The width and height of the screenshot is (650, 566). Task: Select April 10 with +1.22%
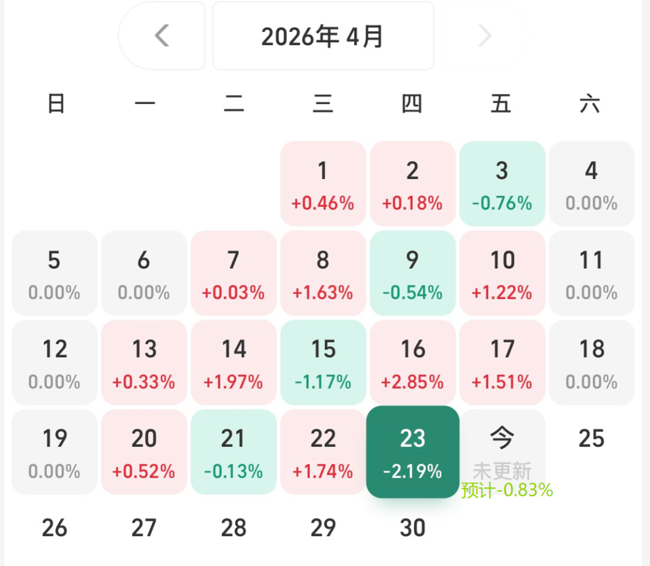coord(502,273)
